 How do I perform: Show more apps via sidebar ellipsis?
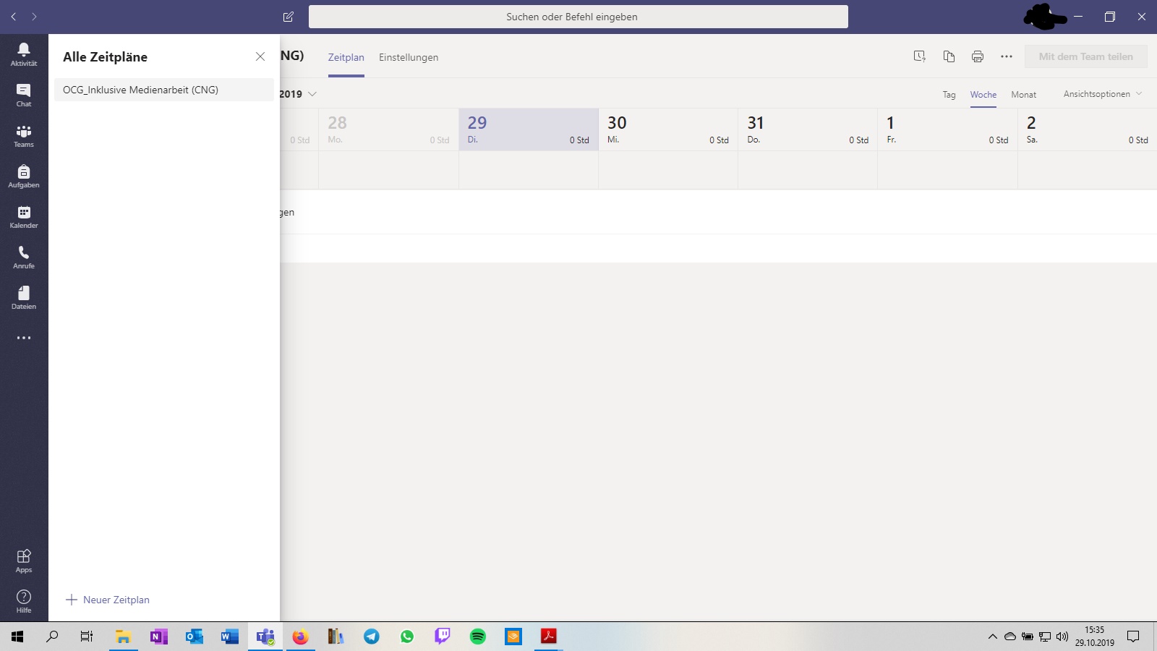(24, 338)
